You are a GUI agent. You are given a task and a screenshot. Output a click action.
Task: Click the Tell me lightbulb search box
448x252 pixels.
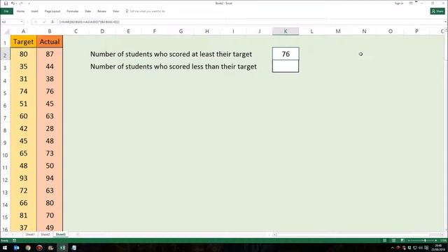click(x=145, y=11)
